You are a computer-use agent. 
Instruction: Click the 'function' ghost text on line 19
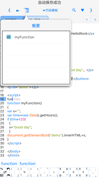tap(16, 99)
